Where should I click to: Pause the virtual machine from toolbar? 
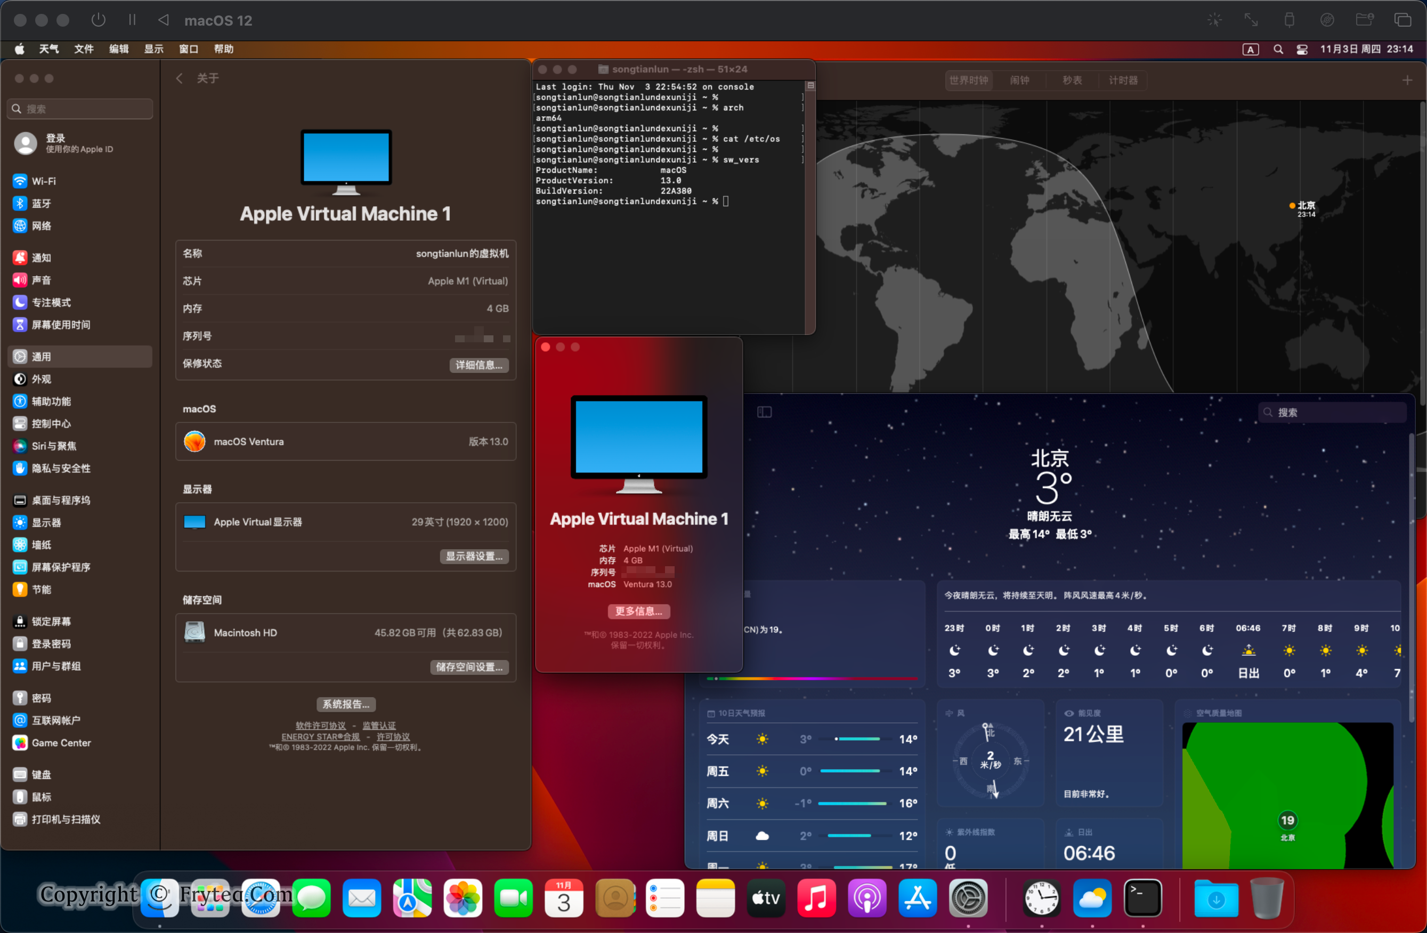coord(132,20)
